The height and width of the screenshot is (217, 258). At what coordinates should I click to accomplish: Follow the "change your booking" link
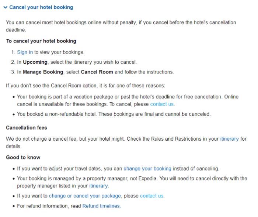[147, 169]
